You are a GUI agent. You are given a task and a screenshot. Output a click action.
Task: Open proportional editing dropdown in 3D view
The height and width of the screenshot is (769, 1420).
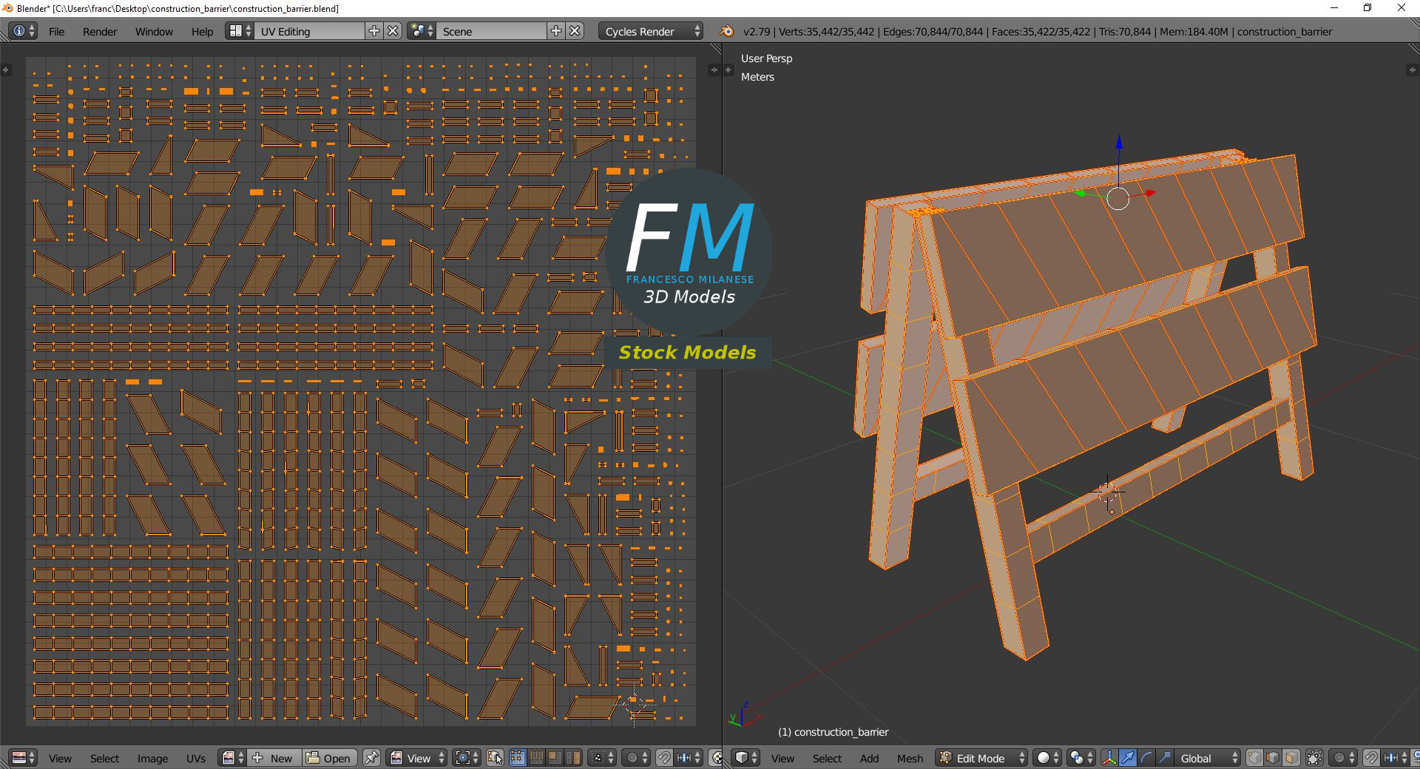pyautogui.click(x=1343, y=758)
